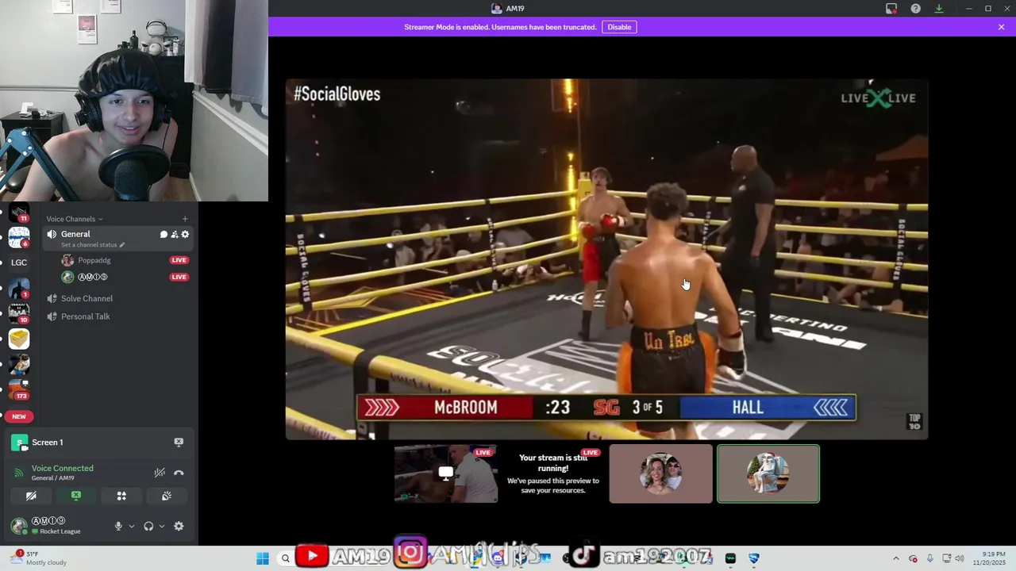Image resolution: width=1016 pixels, height=571 pixels.
Task: Toggle screen share green button
Action: click(x=76, y=496)
